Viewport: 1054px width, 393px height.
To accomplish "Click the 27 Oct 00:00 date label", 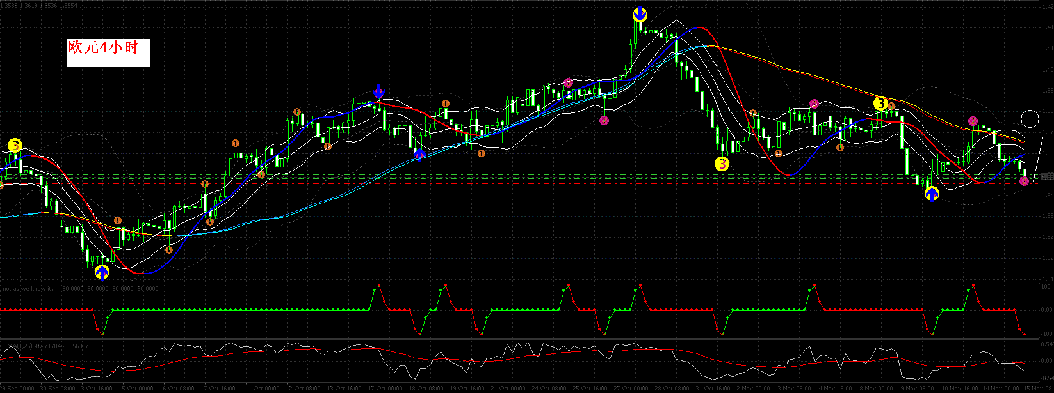I will (x=630, y=389).
